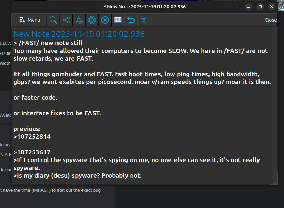Click the circled X icon
This screenshot has width=284, height=208.
tap(105, 20)
